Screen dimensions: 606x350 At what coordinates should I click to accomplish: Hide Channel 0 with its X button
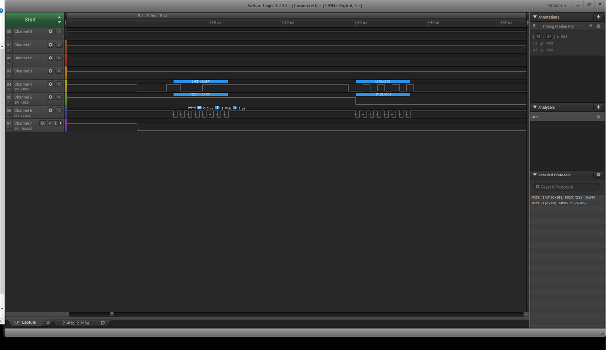(59, 31)
